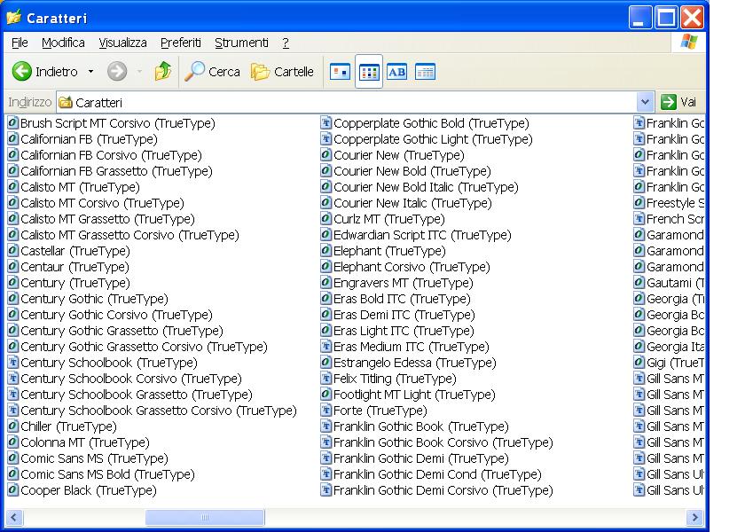This screenshot has width=745, height=532.
Task: Click the Vai go button
Action: 679,102
